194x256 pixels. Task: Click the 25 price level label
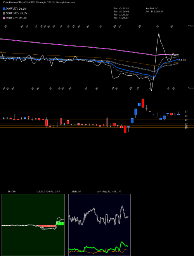click(x=186, y=116)
